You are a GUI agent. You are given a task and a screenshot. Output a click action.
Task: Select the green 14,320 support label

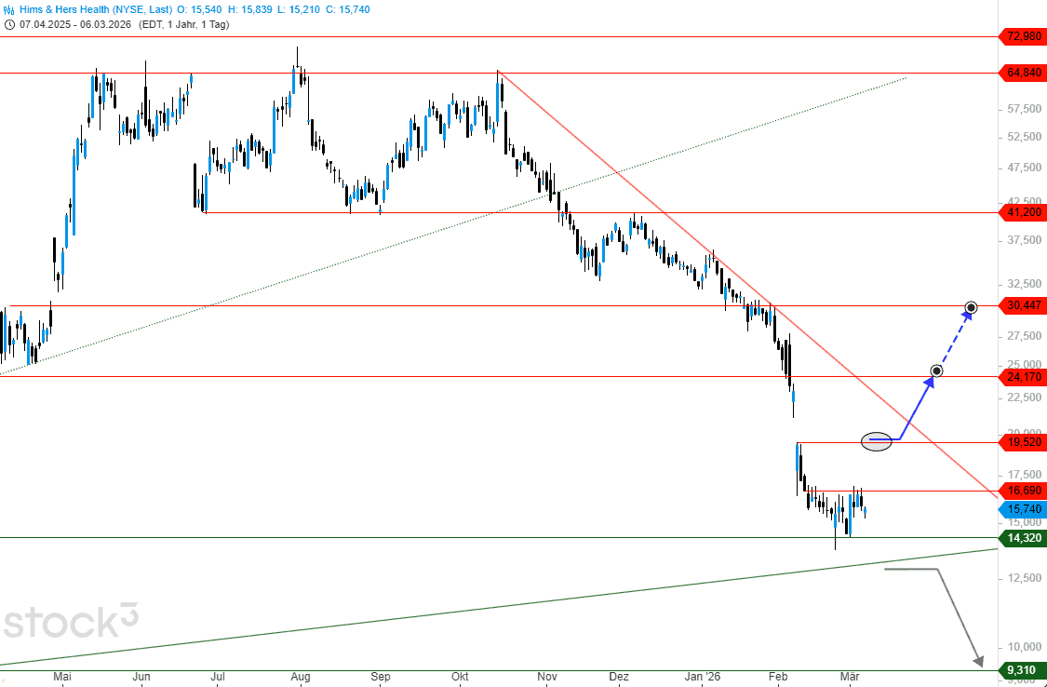(x=1022, y=537)
